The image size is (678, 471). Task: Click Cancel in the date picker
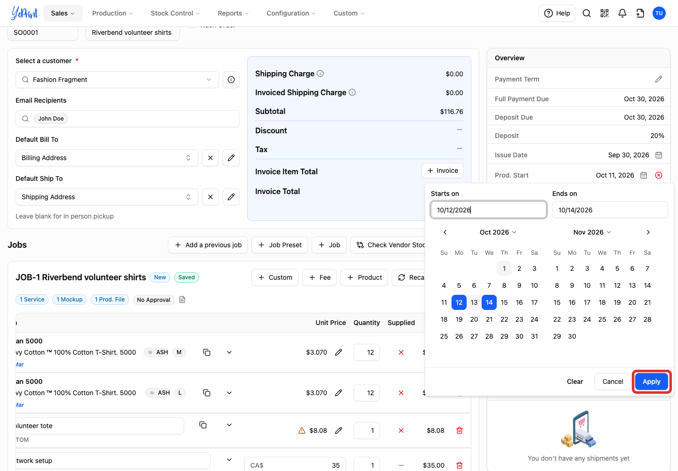pyautogui.click(x=613, y=382)
